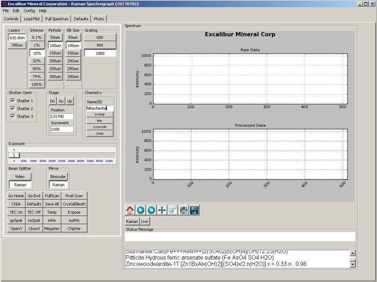Viewport: 377px width, 282px height.
Task: Click the stage Go button
Action: tap(61, 101)
